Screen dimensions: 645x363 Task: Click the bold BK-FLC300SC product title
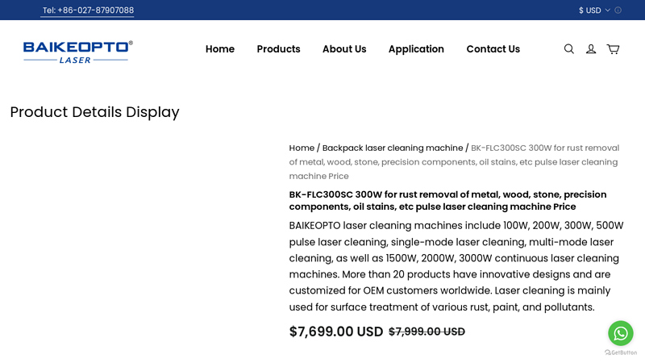(447, 200)
